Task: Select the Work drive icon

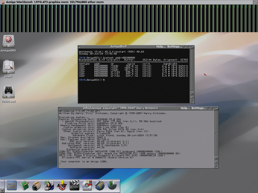Action: click(x=8, y=67)
